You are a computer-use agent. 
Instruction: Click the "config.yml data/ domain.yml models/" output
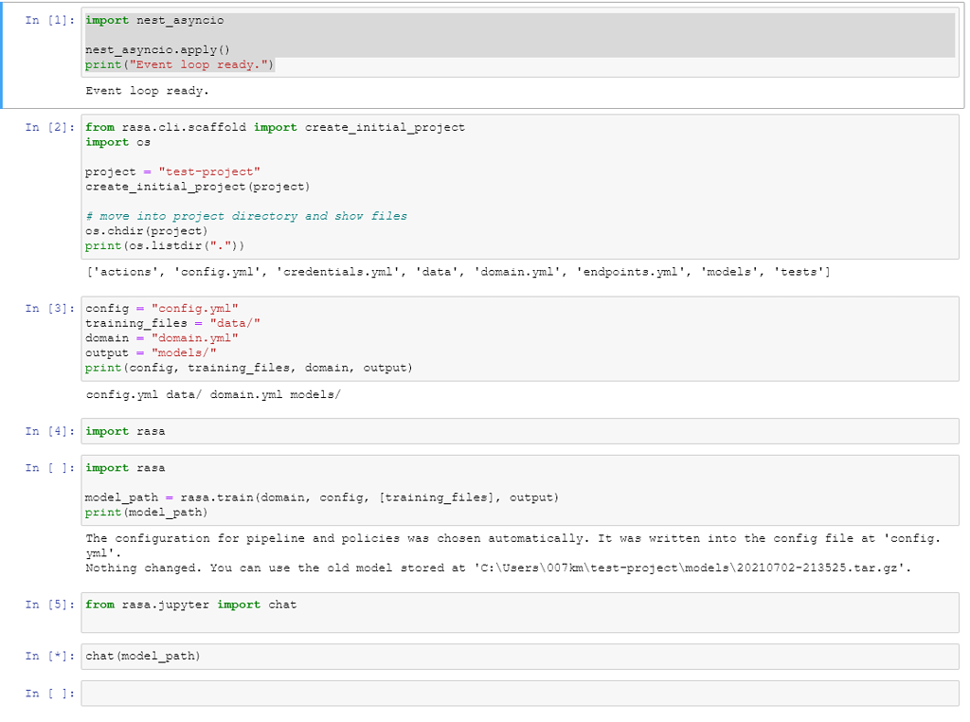point(212,394)
